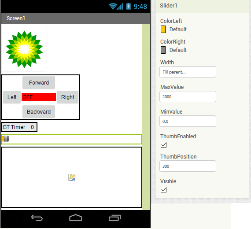Click the Left button
This screenshot has width=251, height=229.
tap(12, 97)
